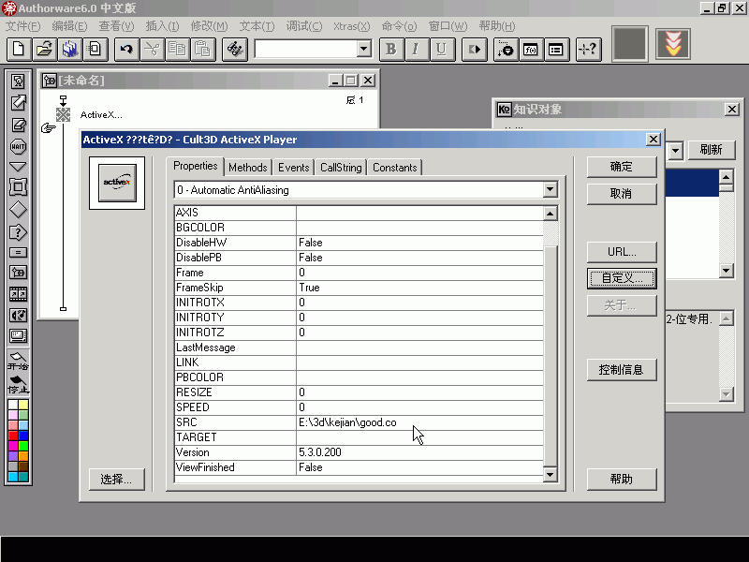Open the 文件(F) menu

click(x=22, y=26)
